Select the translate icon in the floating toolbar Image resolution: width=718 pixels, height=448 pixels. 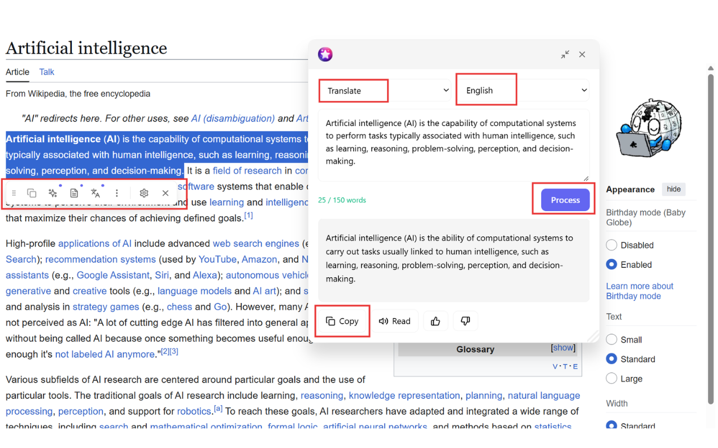click(x=95, y=193)
